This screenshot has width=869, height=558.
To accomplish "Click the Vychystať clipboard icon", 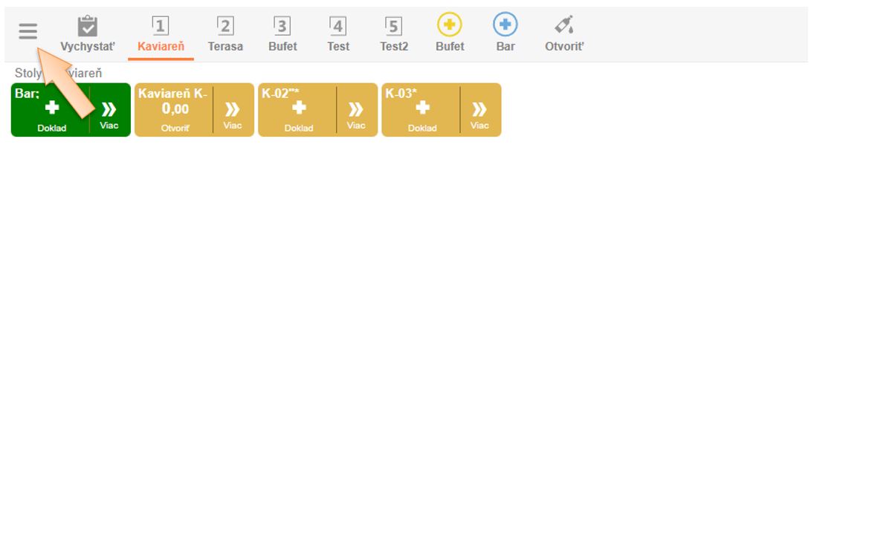I will pyautogui.click(x=88, y=27).
